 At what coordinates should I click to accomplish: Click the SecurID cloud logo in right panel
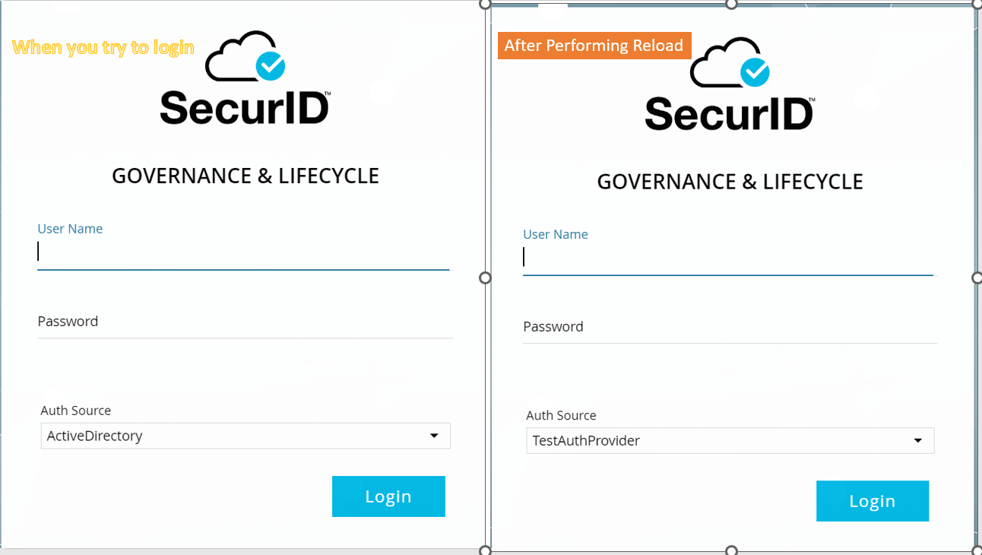point(730,84)
